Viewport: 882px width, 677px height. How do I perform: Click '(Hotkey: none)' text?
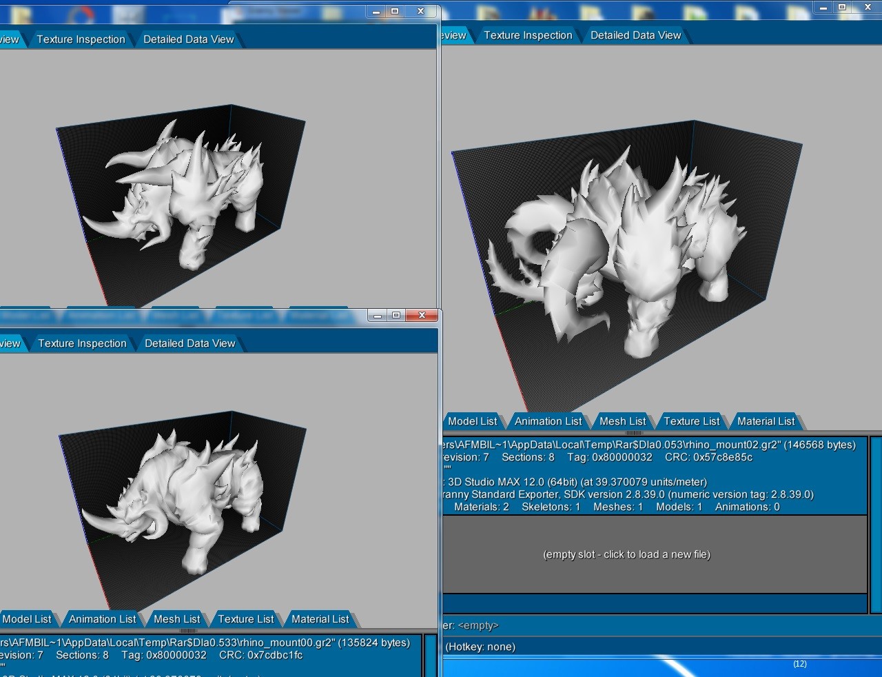click(480, 647)
